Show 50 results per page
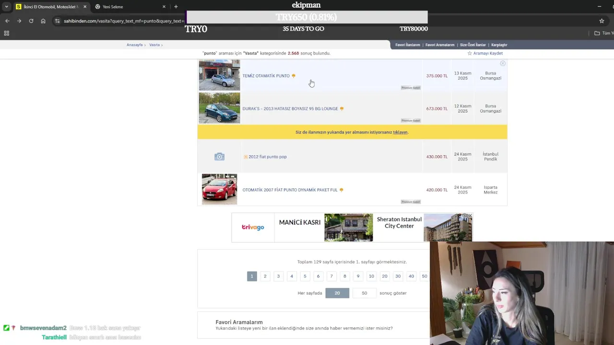The height and width of the screenshot is (345, 614). point(365,293)
